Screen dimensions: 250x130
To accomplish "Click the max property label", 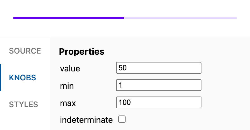I will point(68,103).
